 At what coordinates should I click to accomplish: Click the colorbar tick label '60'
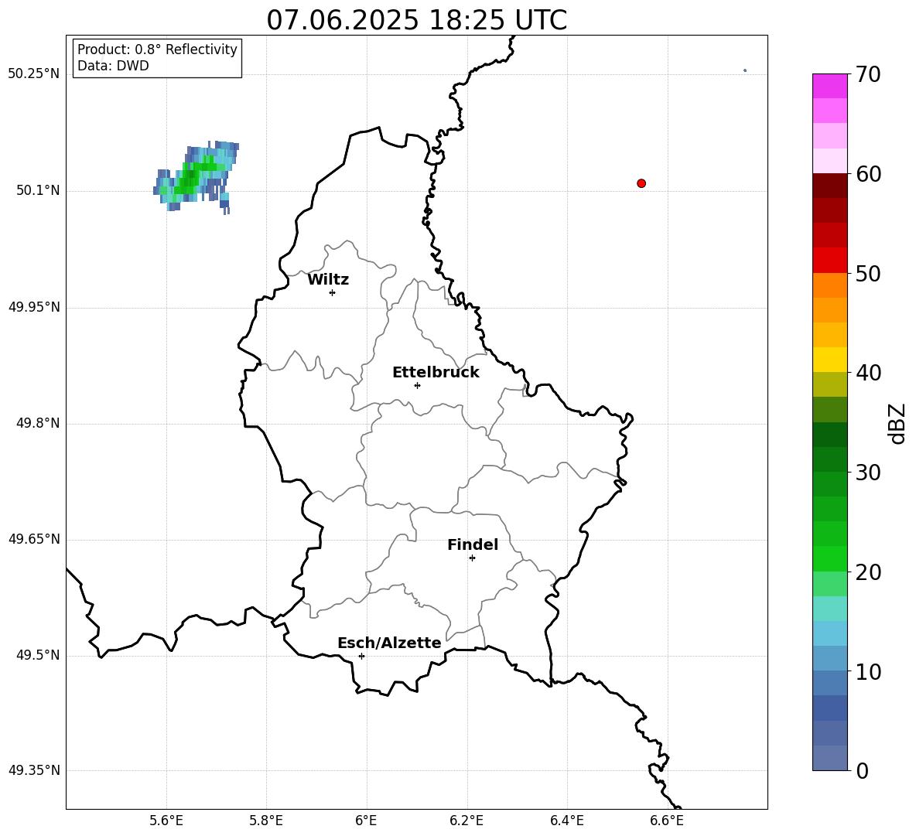(x=868, y=174)
